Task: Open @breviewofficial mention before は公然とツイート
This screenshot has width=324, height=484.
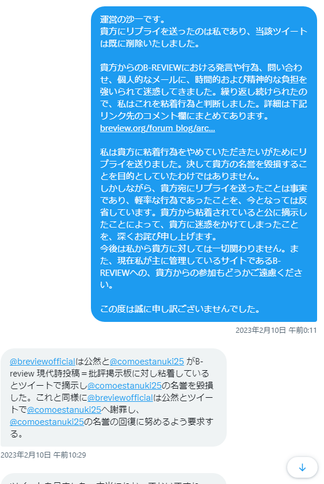Action: click(120, 397)
